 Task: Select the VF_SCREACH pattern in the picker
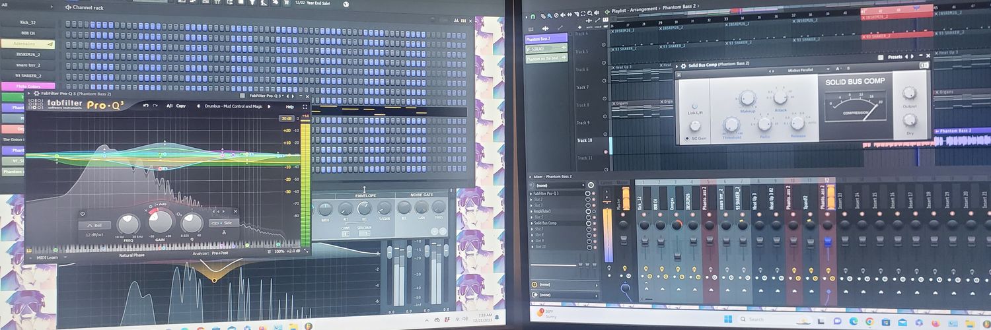point(546,49)
